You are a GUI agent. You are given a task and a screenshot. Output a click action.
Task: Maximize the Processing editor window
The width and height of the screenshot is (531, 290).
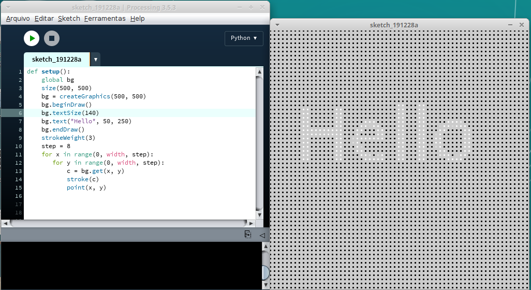click(251, 7)
